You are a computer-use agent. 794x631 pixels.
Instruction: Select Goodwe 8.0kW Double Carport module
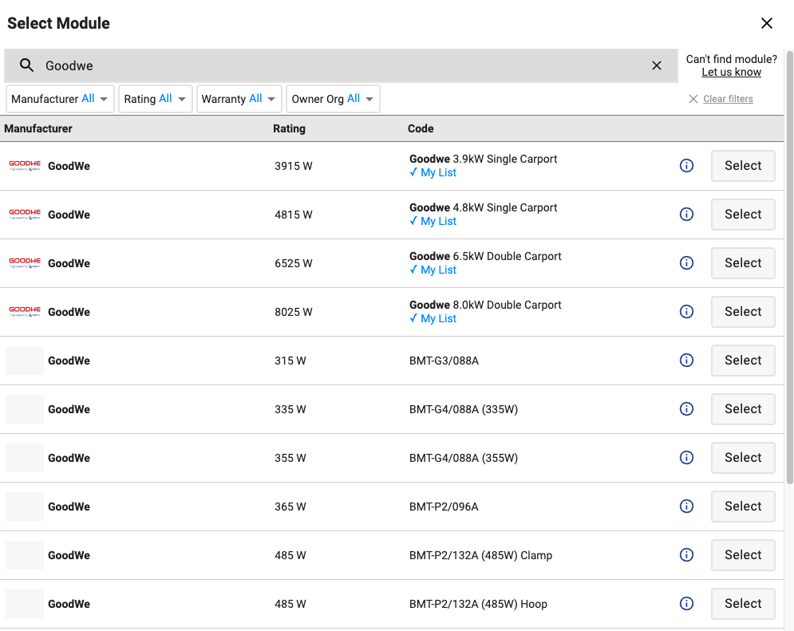point(743,311)
